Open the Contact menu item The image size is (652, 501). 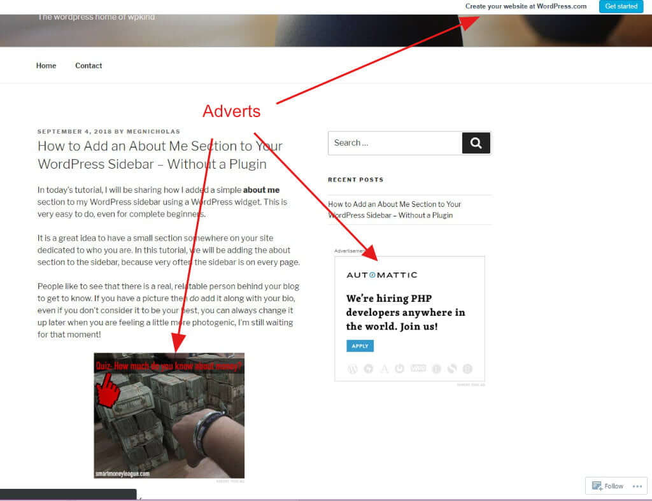tap(89, 66)
